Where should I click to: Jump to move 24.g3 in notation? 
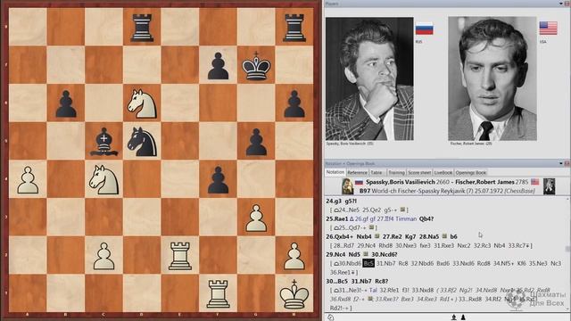point(334,201)
